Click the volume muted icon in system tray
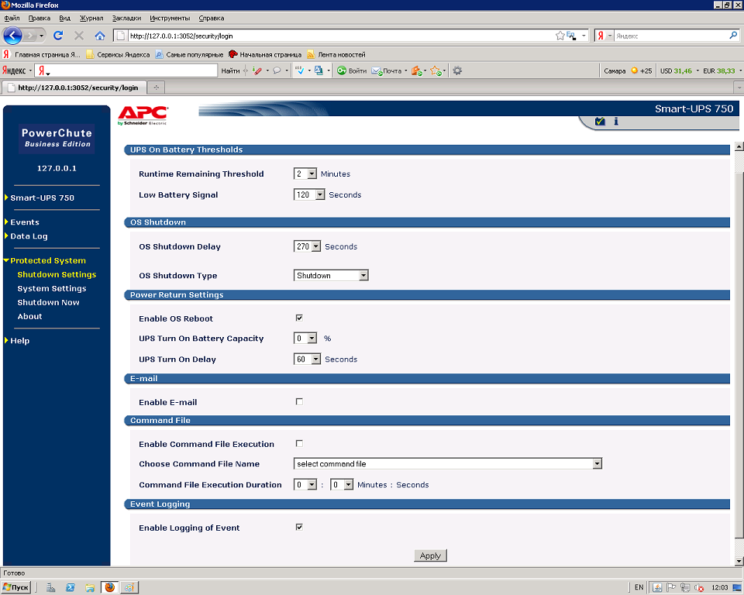This screenshot has width=744, height=595. 699,587
